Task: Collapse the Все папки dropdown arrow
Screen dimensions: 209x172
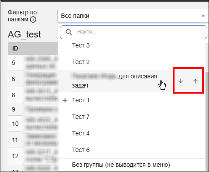Action: (203, 16)
